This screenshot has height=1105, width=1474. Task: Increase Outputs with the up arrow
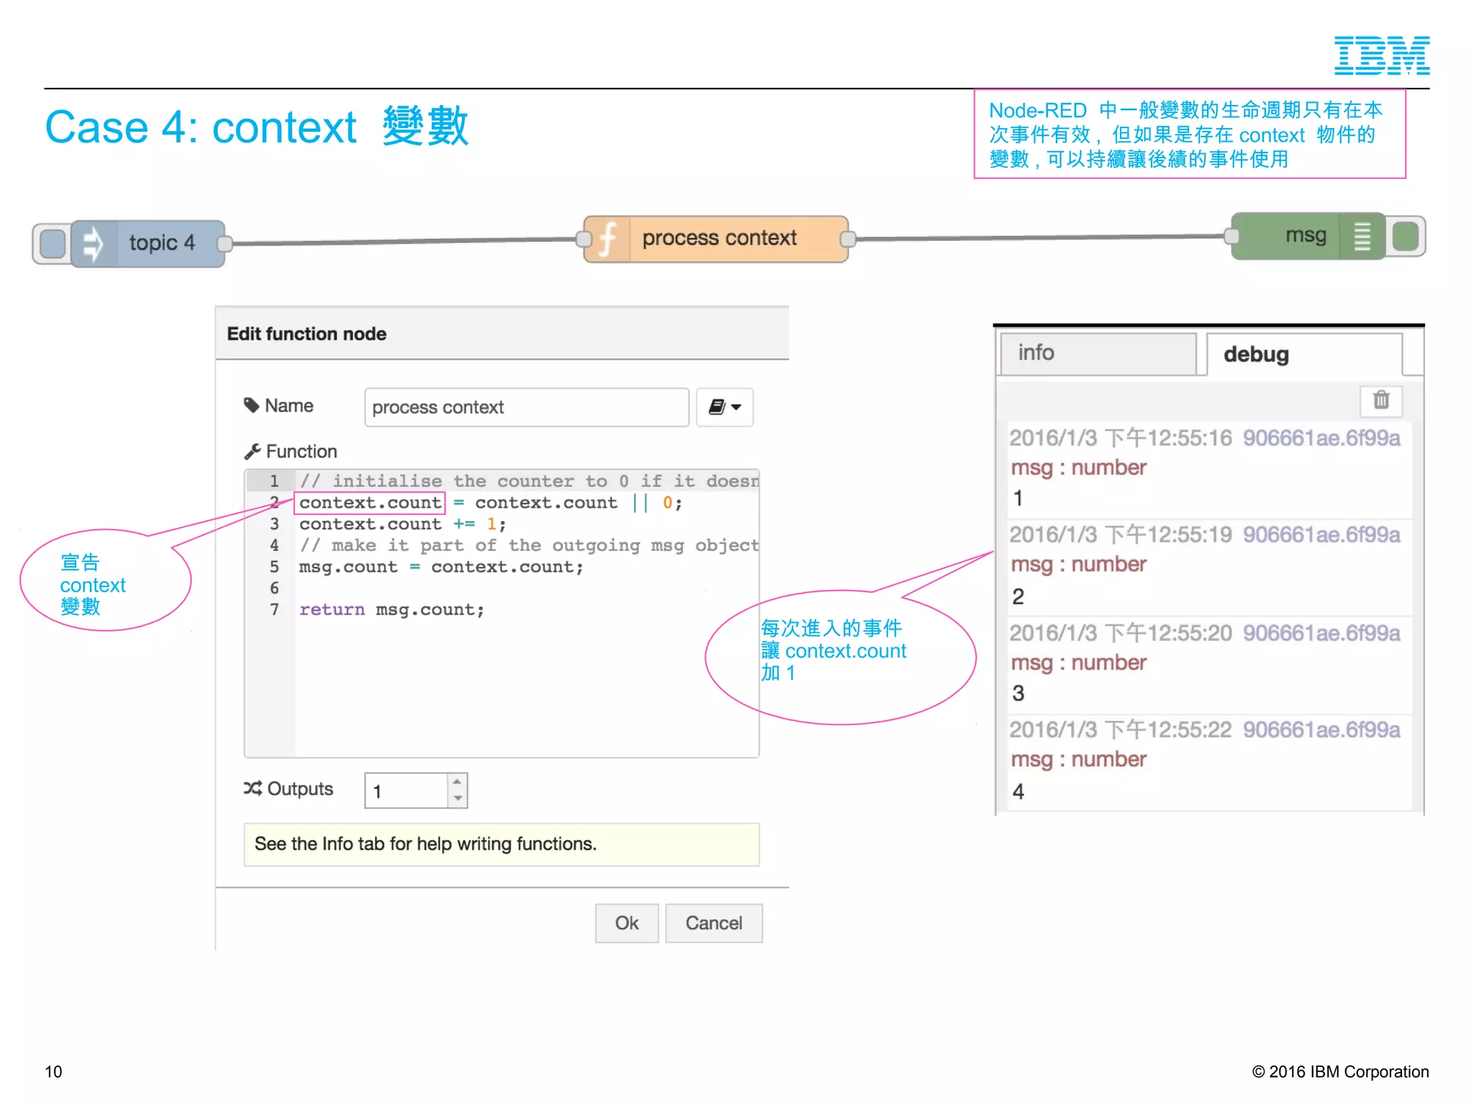(458, 782)
